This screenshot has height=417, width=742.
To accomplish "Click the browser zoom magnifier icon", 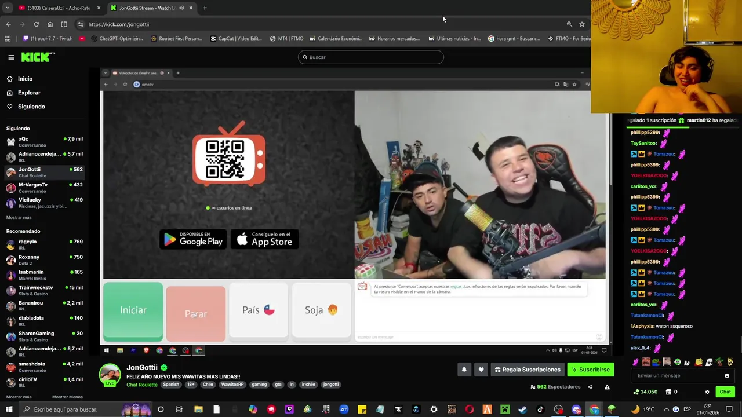I will pyautogui.click(x=569, y=24).
